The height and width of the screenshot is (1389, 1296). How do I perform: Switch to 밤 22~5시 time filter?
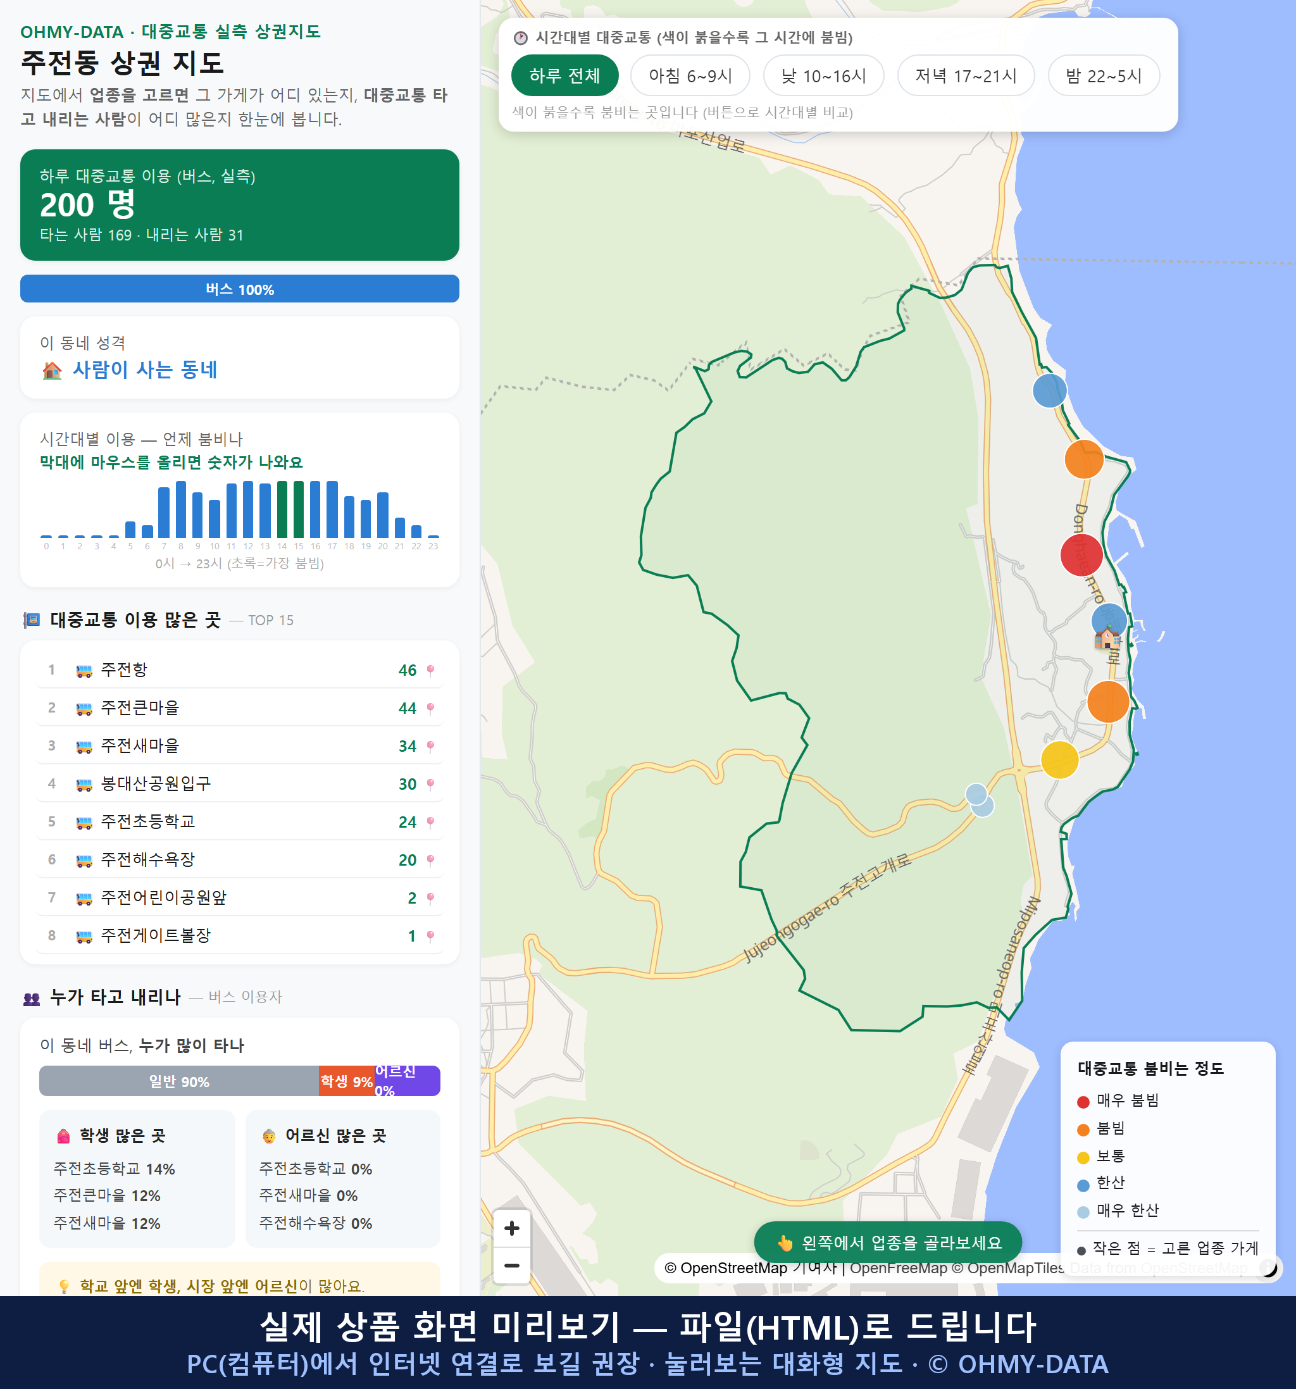1103,75
